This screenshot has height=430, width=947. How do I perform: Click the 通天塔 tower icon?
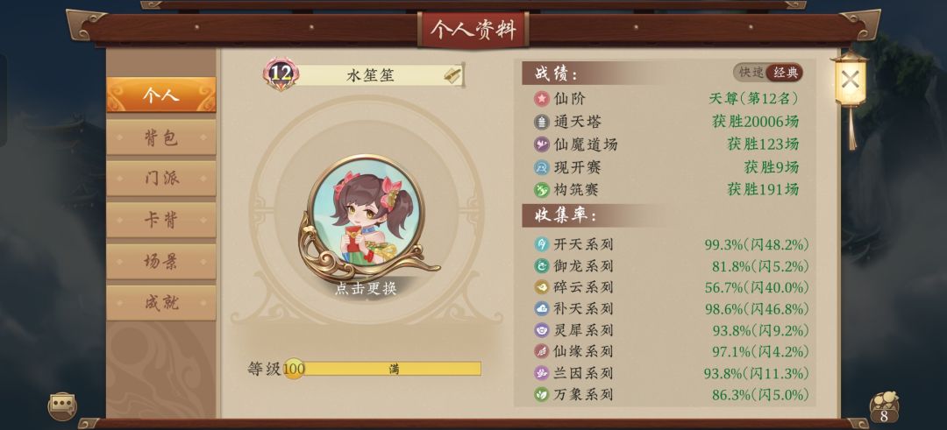(x=542, y=122)
